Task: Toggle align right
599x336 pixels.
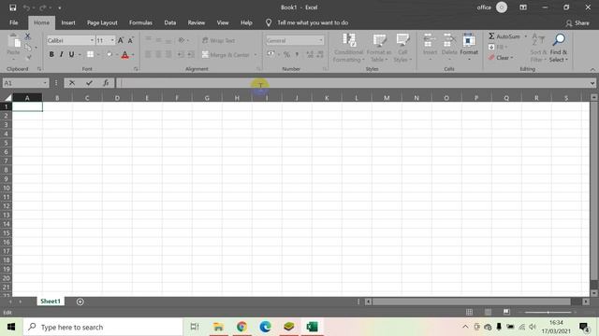Action: point(168,54)
